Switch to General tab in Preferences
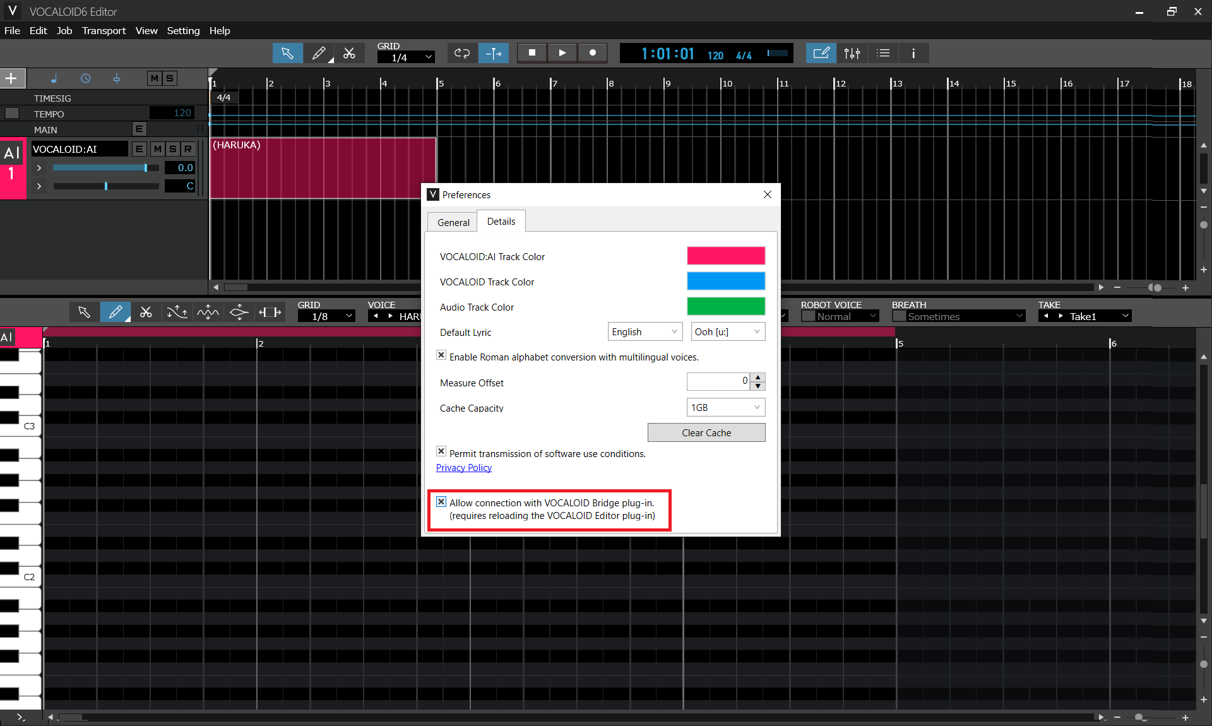Screen dimensions: 1212x726 (453, 222)
